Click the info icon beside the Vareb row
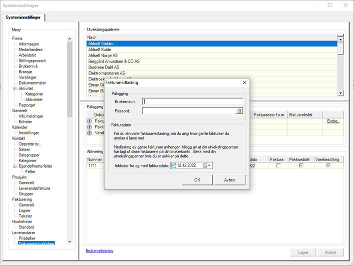Screen dimensions: 354x266 point(90,133)
